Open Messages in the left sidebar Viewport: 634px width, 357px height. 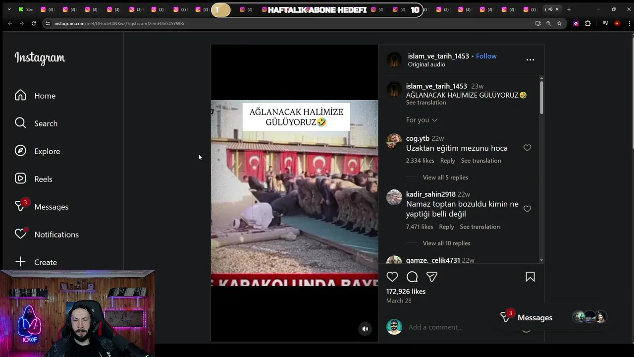[42, 207]
